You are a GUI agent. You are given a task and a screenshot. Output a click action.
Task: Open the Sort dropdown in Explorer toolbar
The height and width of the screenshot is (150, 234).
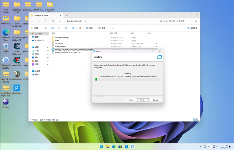(x=90, y=28)
